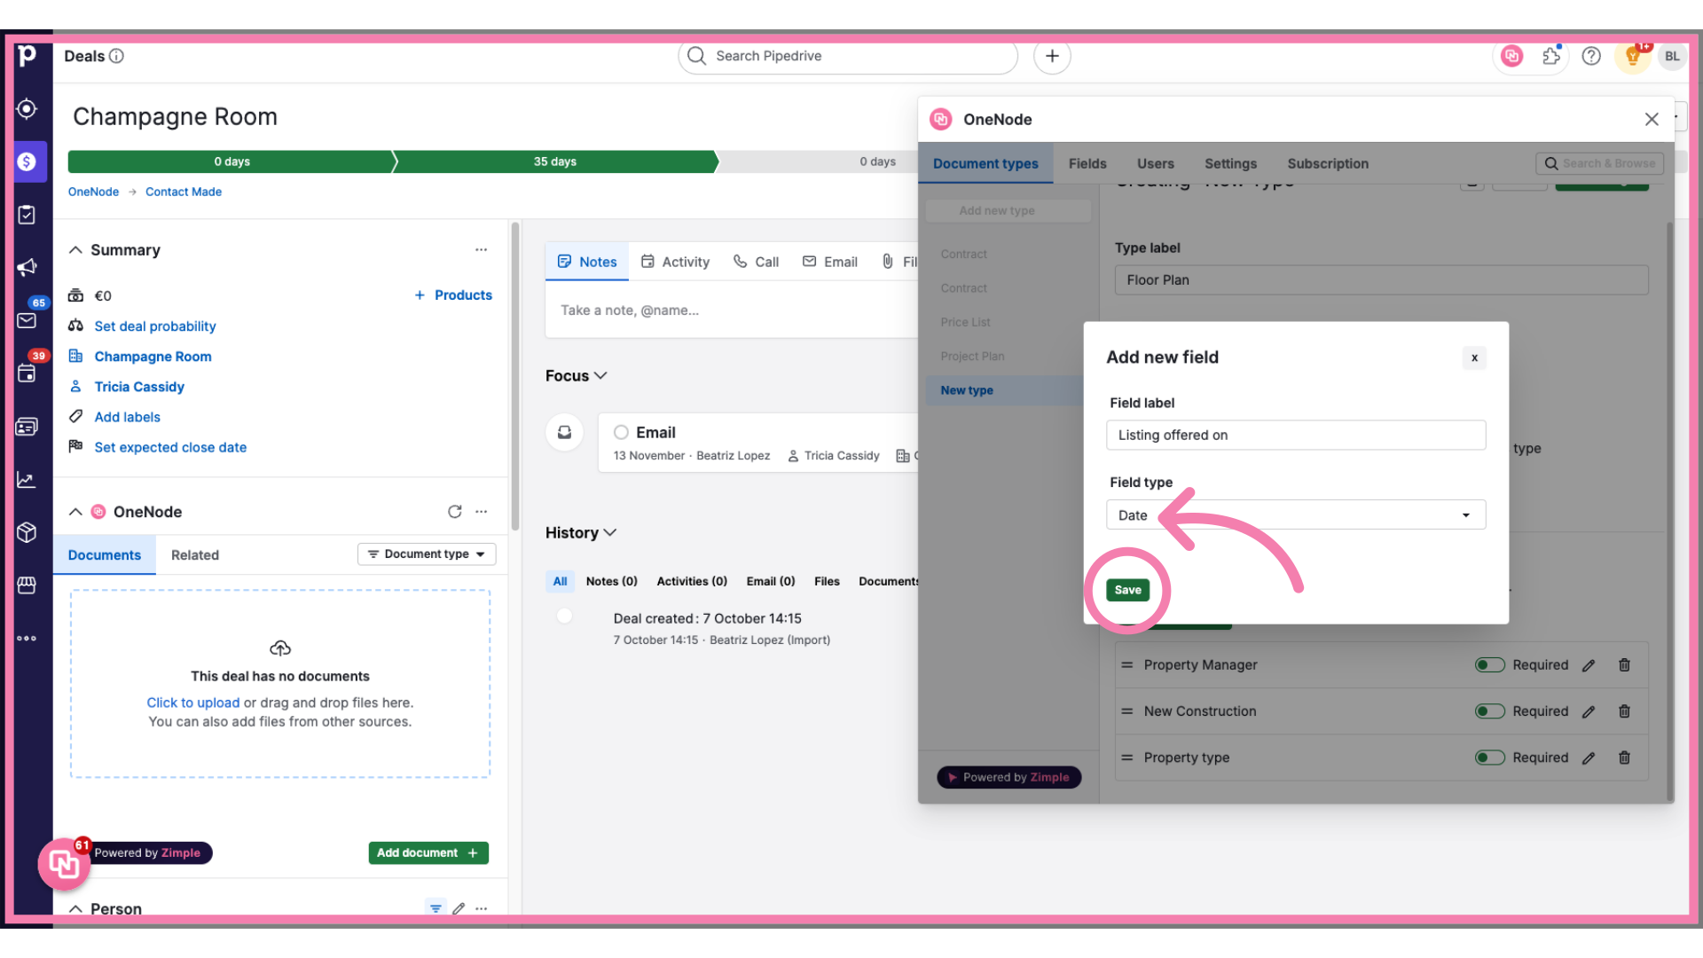1703x958 pixels.
Task: Open the Contacts card icon in sidebar
Action: [x=27, y=427]
